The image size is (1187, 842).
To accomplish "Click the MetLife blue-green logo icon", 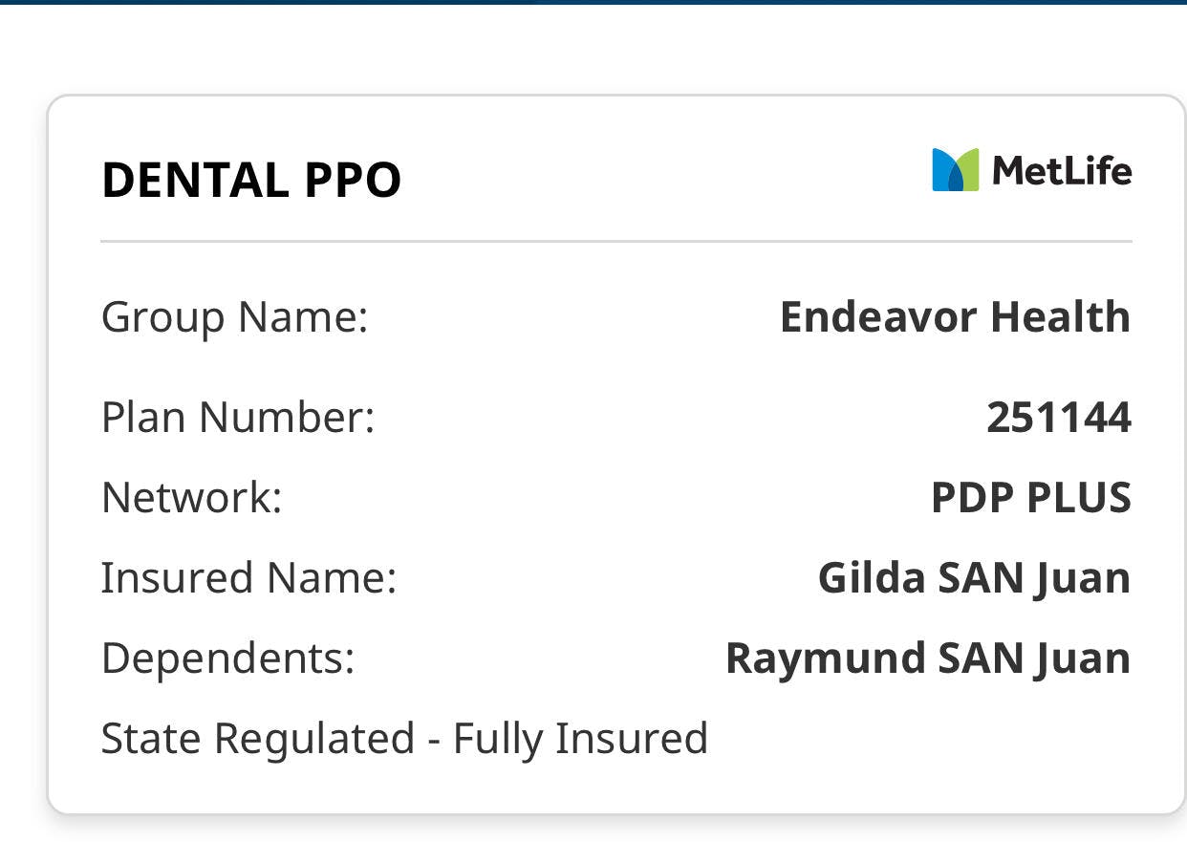I will (955, 170).
